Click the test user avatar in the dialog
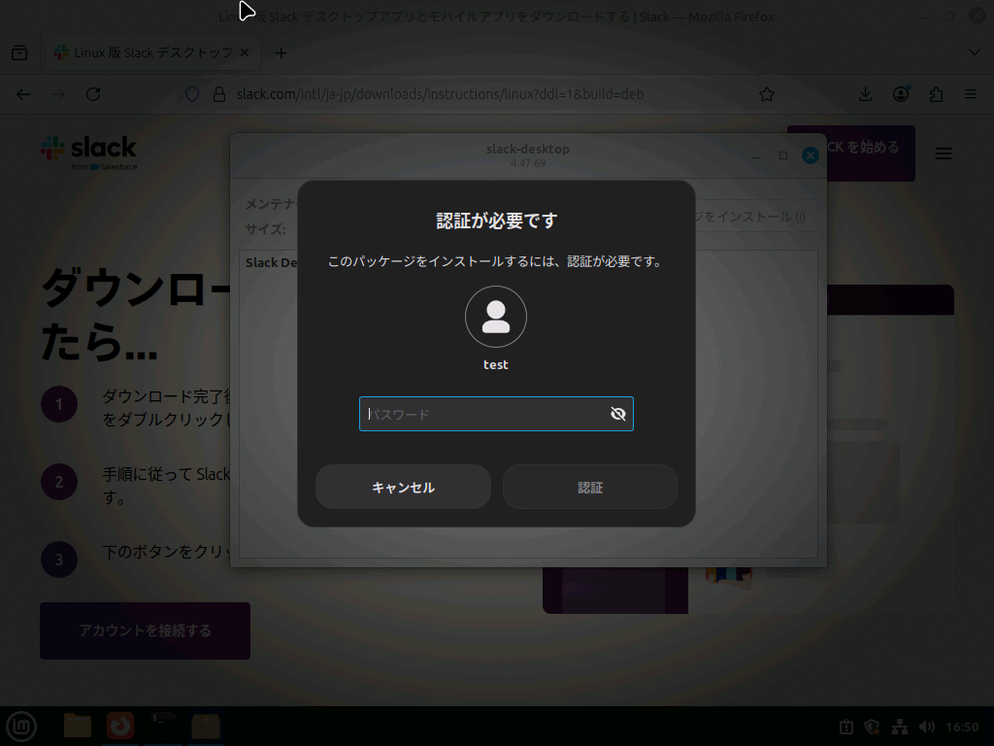Viewport: 994px width, 746px height. click(496, 317)
